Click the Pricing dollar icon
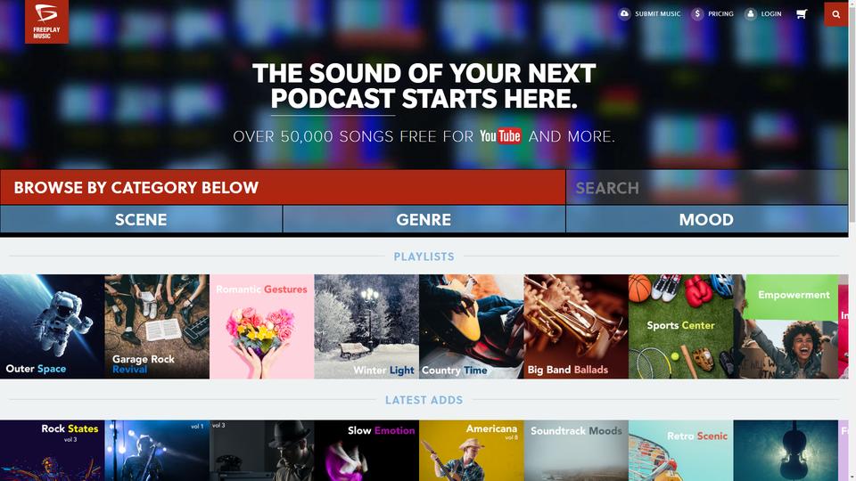 point(697,13)
